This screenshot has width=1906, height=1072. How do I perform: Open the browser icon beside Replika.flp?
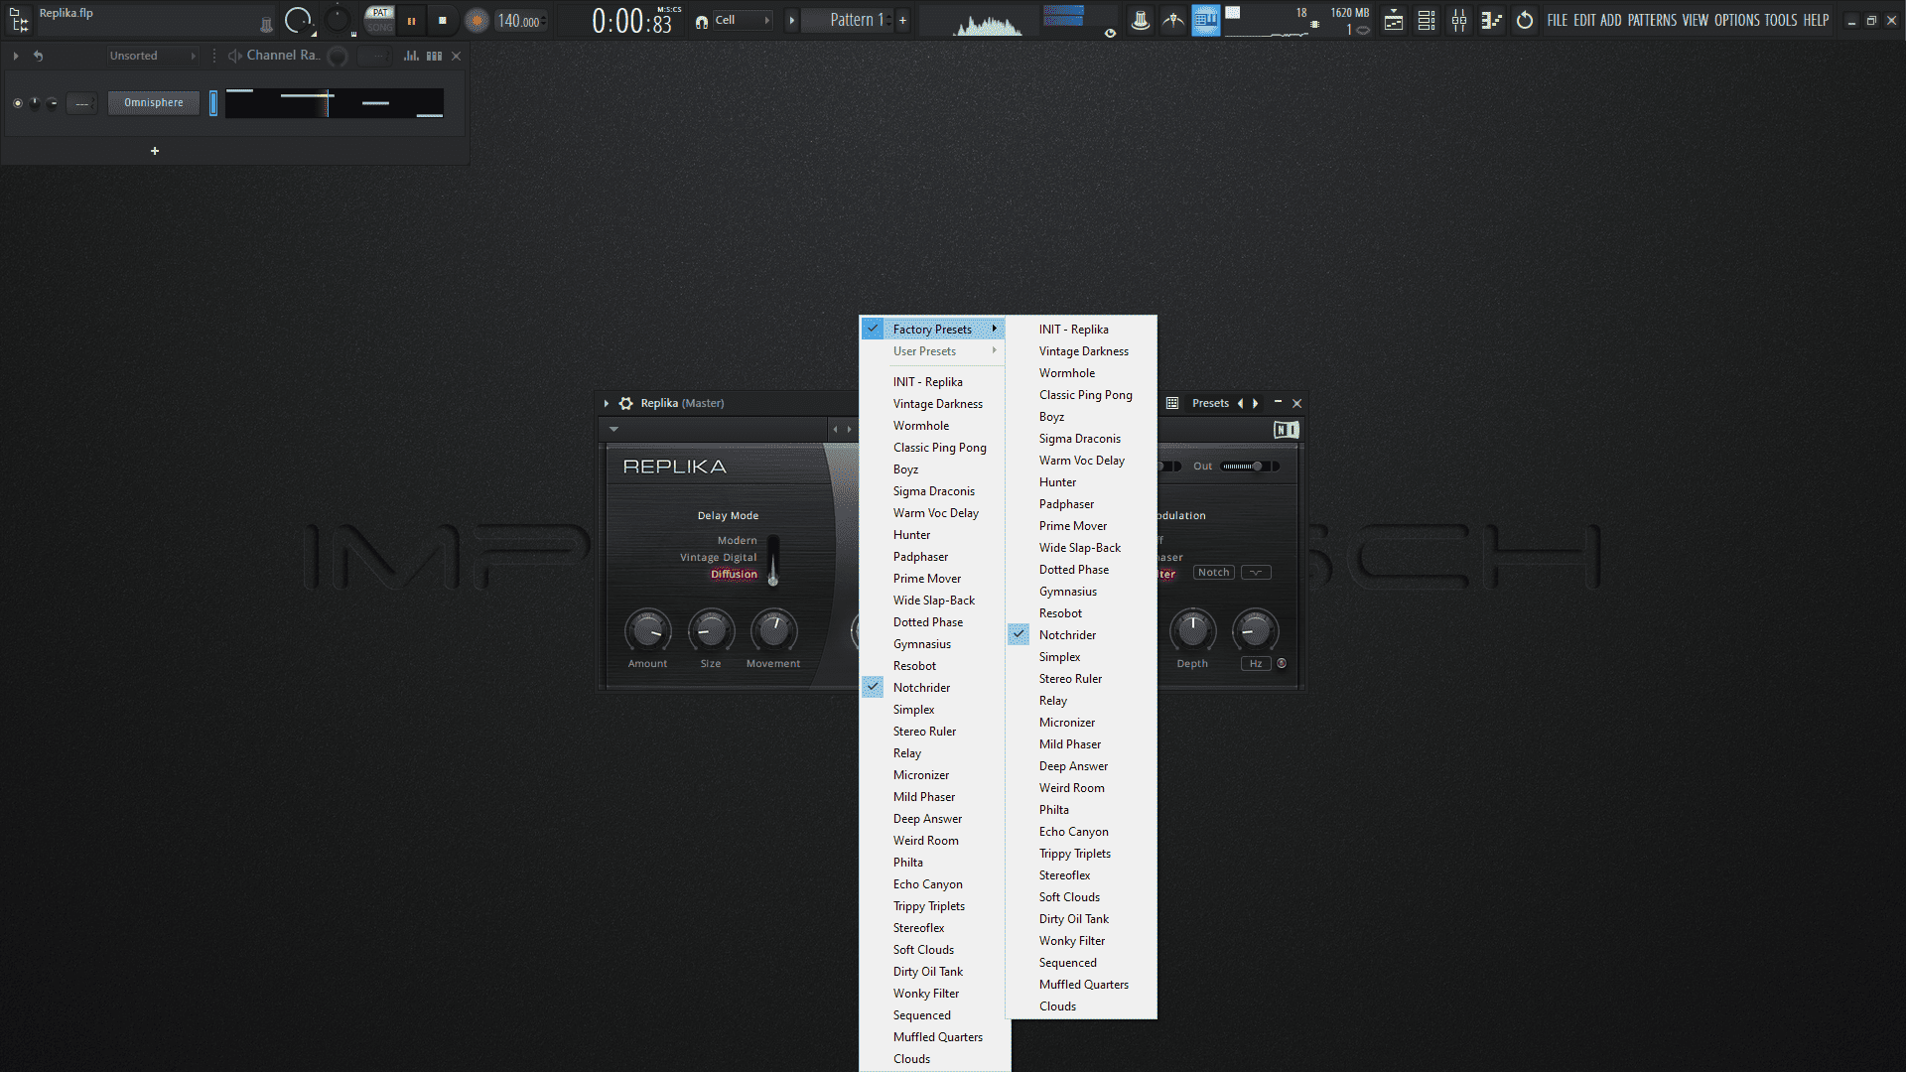[x=19, y=20]
